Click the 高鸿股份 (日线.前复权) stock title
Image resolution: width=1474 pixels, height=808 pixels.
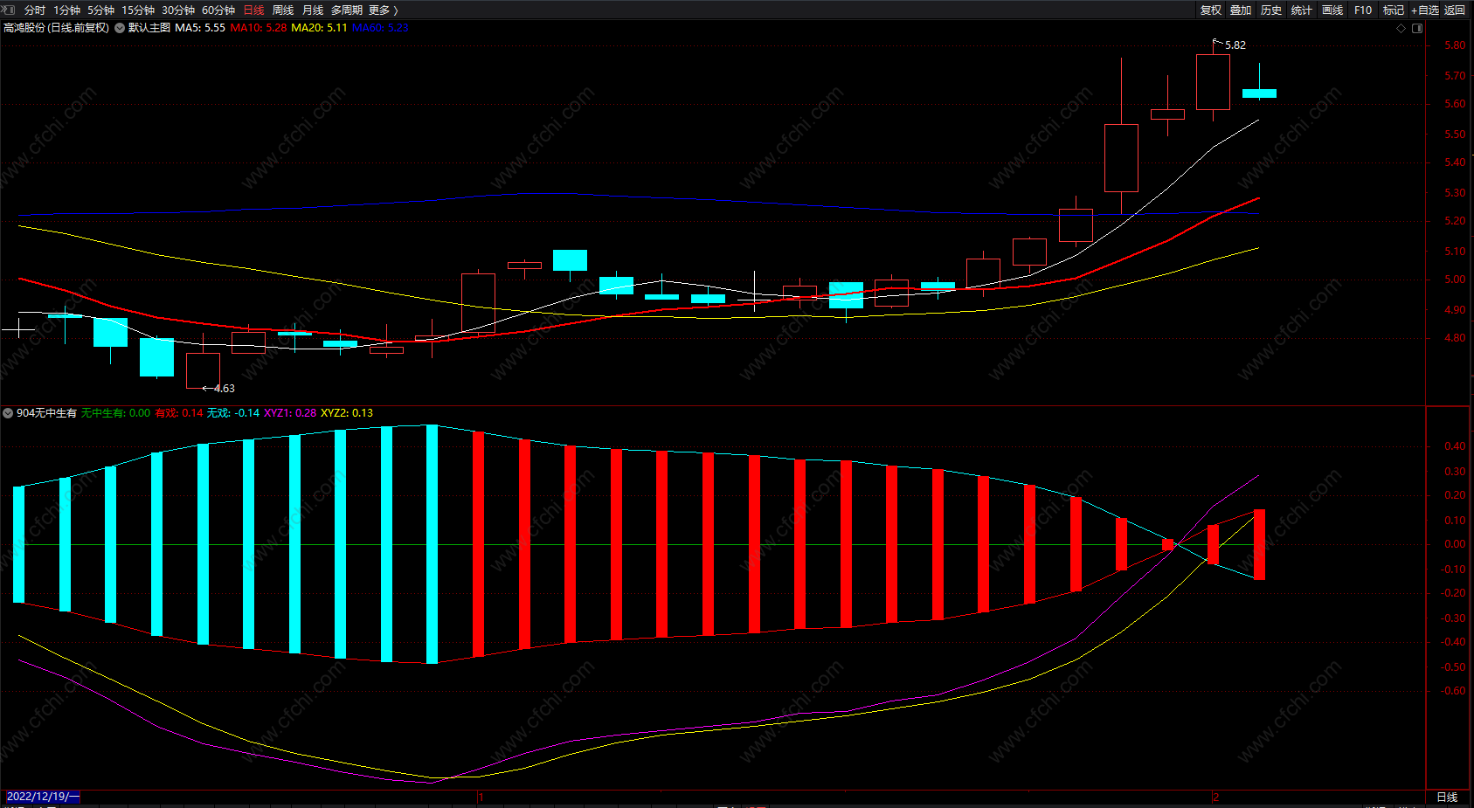57,28
